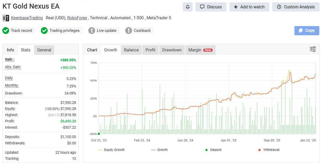Open the Profit chart tab
Viewport: 323px width, 166px height.
coord(150,50)
